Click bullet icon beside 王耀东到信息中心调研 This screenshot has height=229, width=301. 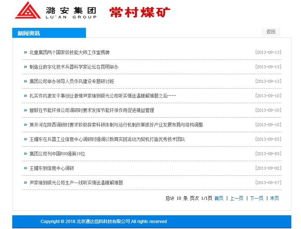click(25, 168)
